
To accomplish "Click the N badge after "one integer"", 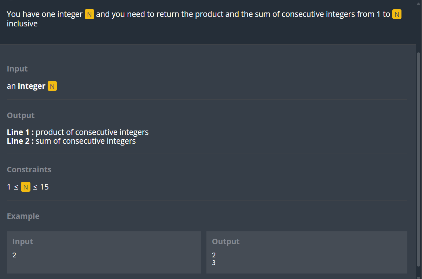I will (x=89, y=14).
